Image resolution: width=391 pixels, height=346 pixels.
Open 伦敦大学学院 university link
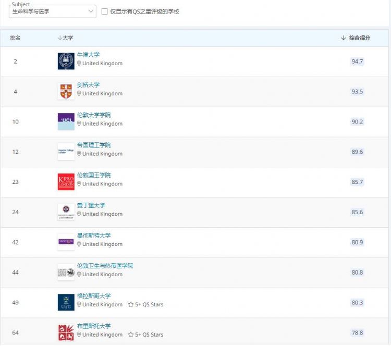coord(94,115)
